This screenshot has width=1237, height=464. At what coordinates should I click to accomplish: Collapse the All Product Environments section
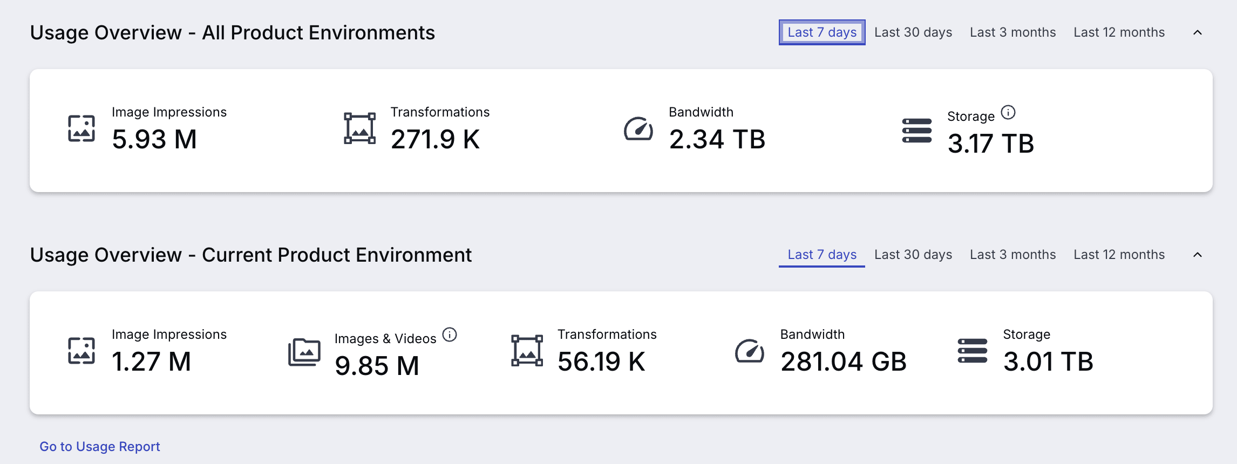pos(1198,32)
